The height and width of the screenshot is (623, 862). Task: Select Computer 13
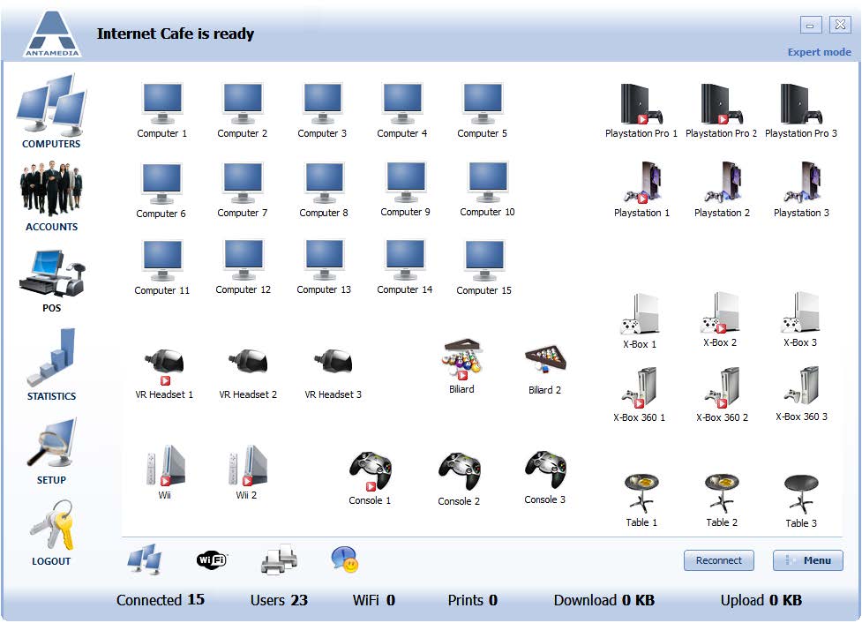coord(324,267)
